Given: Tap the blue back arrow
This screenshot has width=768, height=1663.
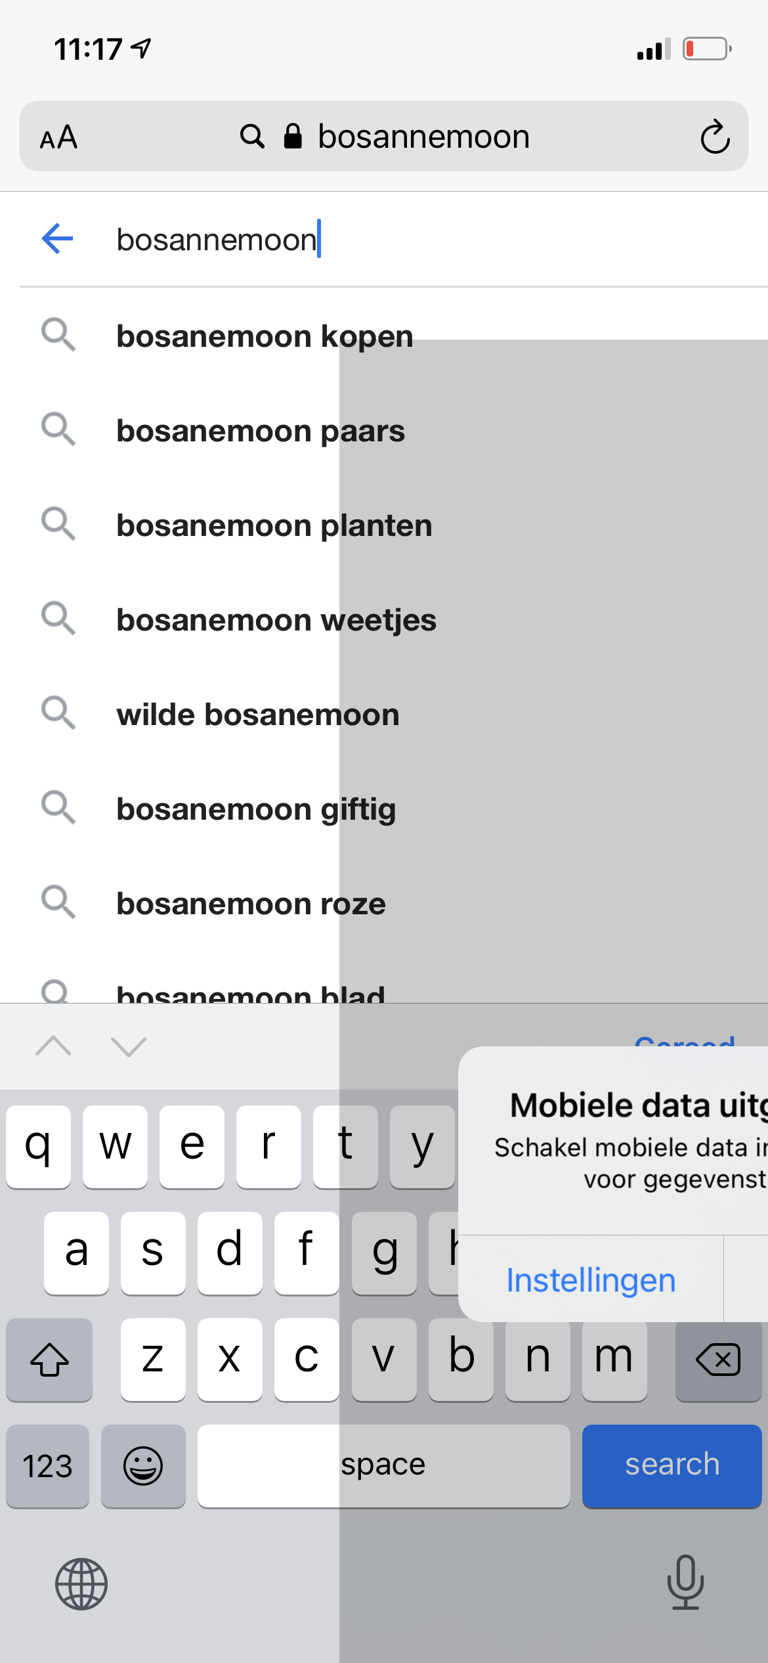Looking at the screenshot, I should click(57, 238).
